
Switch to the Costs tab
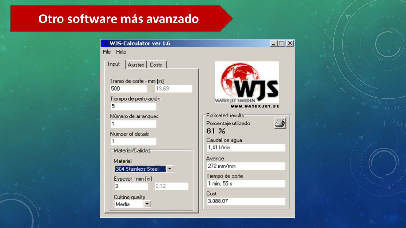pyautogui.click(x=156, y=65)
